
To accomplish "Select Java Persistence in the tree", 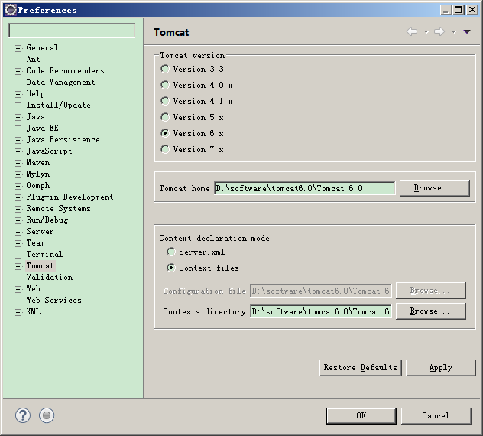I will [63, 139].
